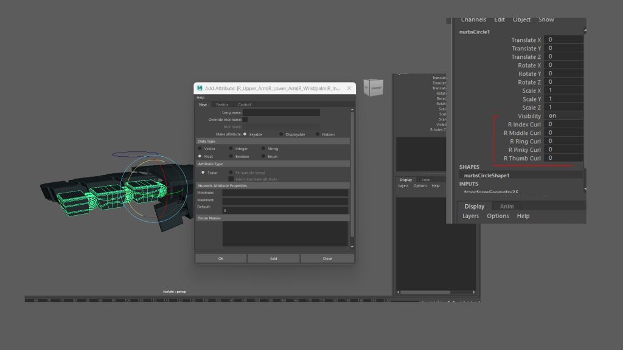Click the Maximum value field
Screen dimensions: 623x350
click(x=285, y=201)
